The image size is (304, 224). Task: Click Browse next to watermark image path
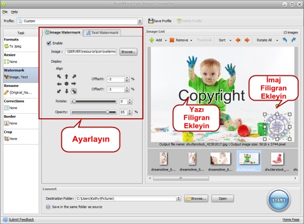pyautogui.click(x=128, y=52)
